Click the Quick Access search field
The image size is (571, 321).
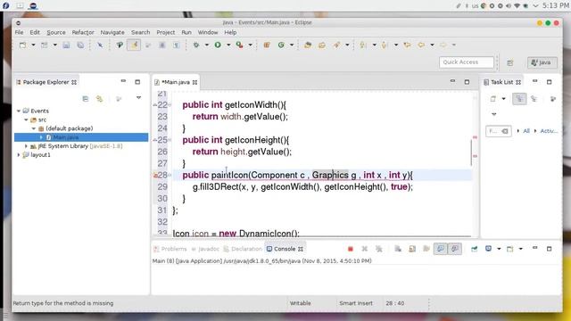(467, 62)
